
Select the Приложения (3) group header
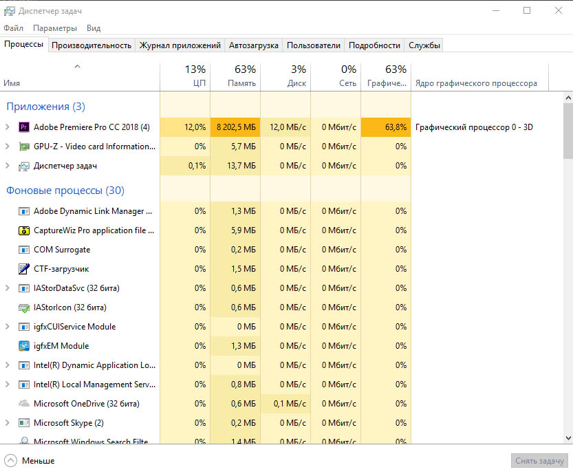coord(45,107)
